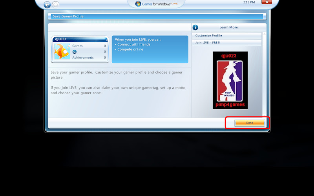
Task: Click the Games count row
Action: point(89,46)
